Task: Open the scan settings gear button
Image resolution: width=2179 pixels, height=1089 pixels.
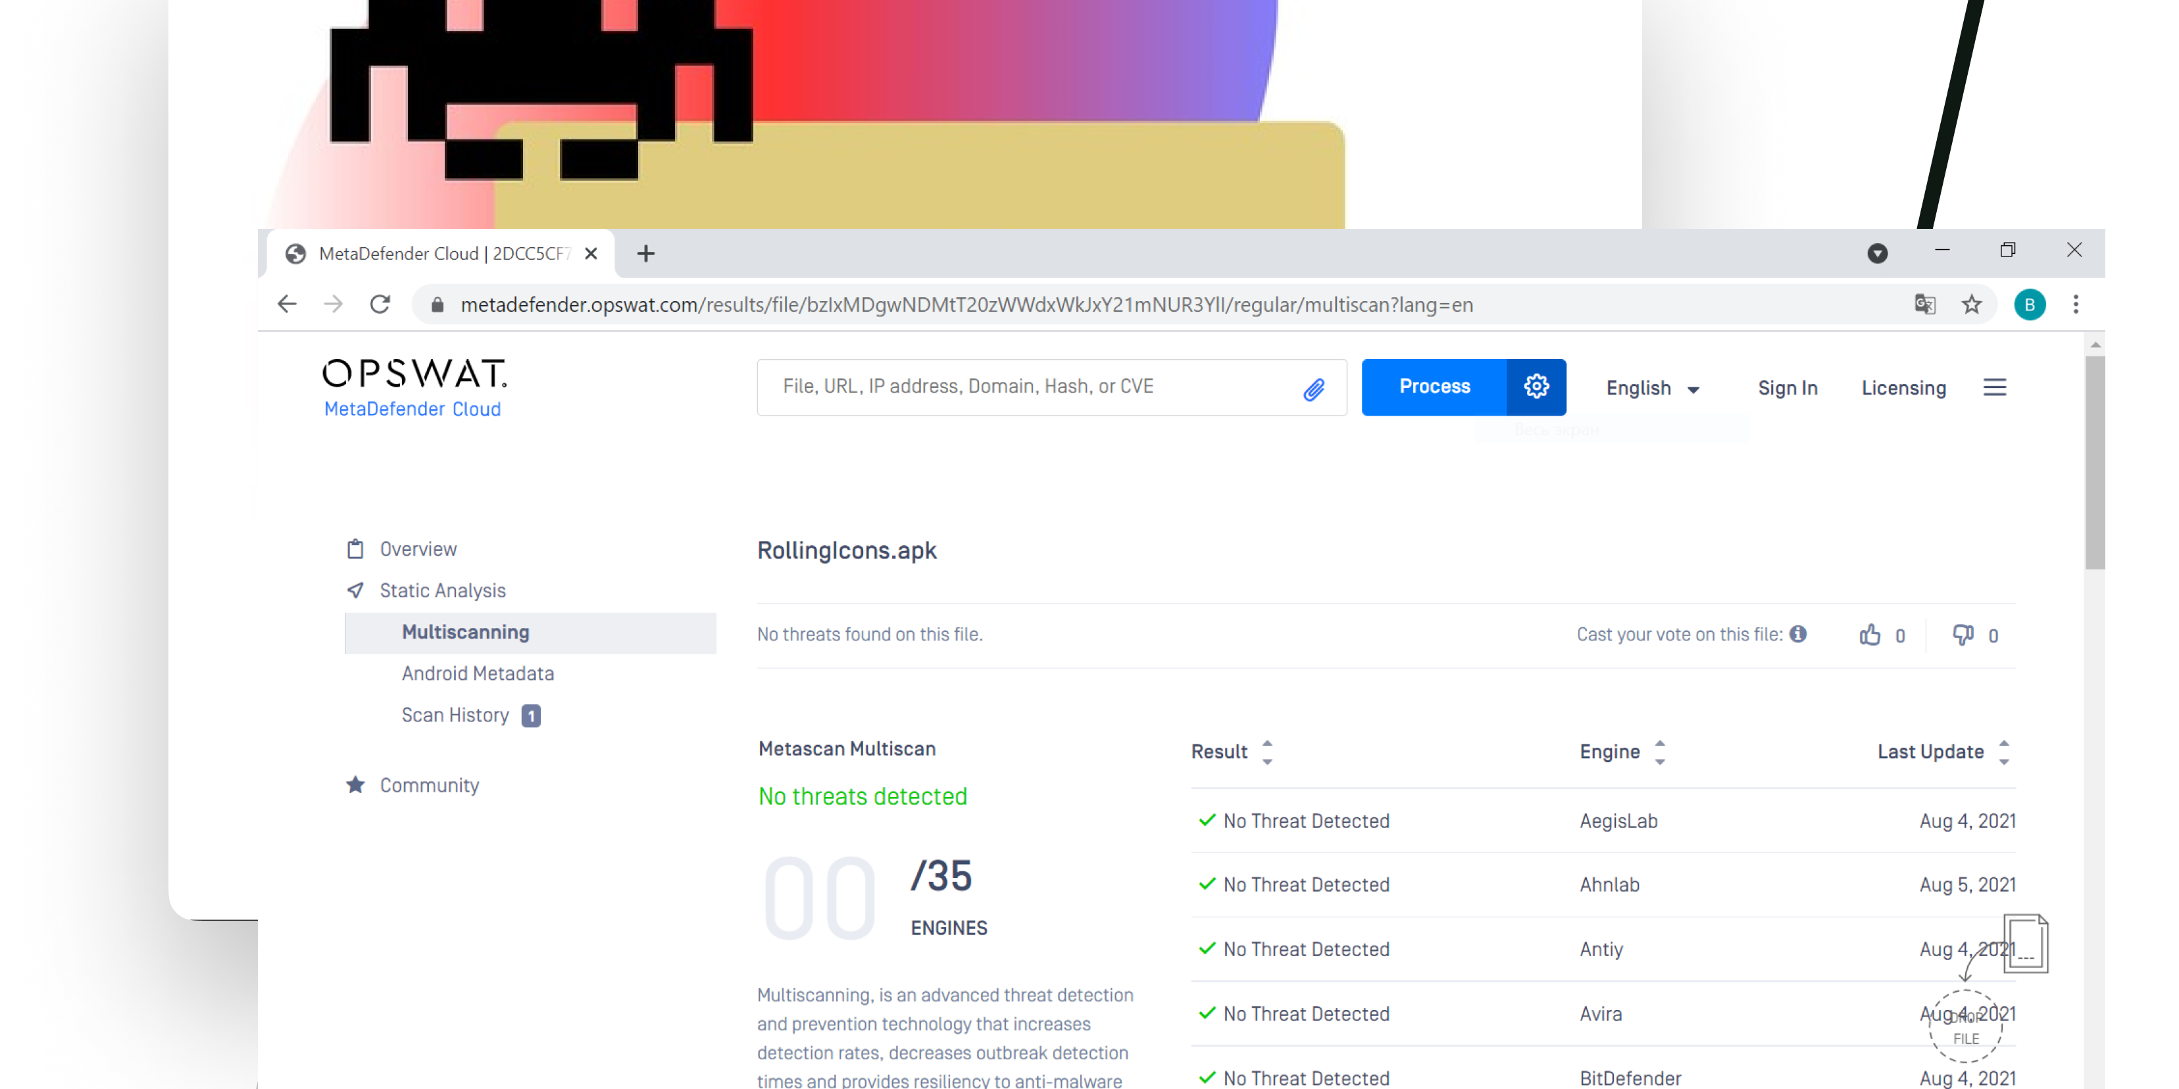Action: click(1536, 387)
